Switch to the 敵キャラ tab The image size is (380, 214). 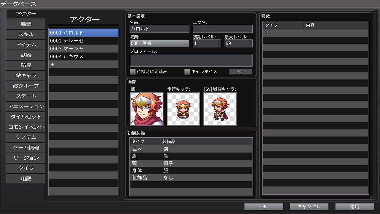26,75
